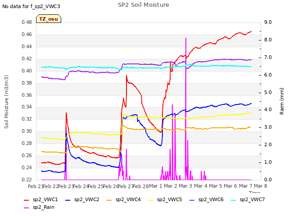Click the Mar 8 x-axis tick label

click(261, 186)
